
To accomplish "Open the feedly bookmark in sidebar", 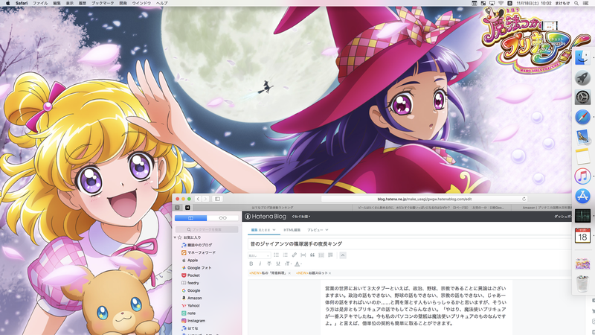I will (x=190, y=283).
